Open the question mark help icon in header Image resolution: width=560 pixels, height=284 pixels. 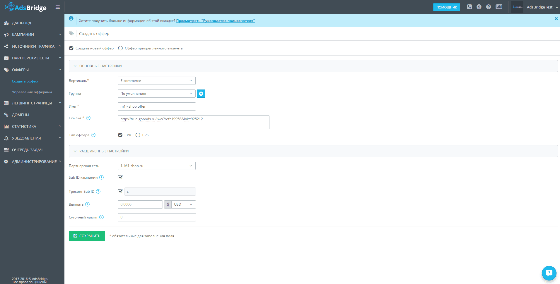[489, 7]
